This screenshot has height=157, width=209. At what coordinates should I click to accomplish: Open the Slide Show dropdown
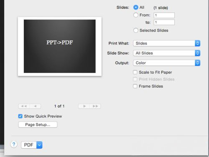tap(167, 53)
